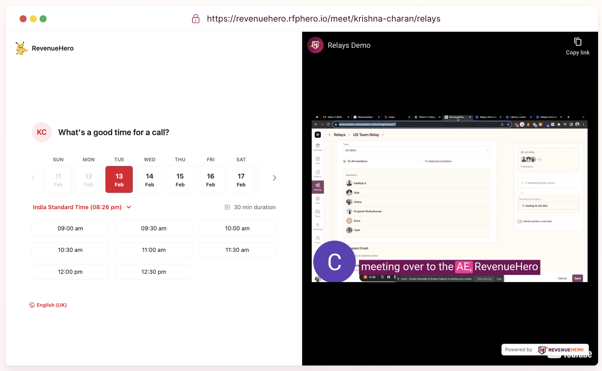602x371 pixels.
Task: Choose the 10:30 am slot
Action: [70, 250]
